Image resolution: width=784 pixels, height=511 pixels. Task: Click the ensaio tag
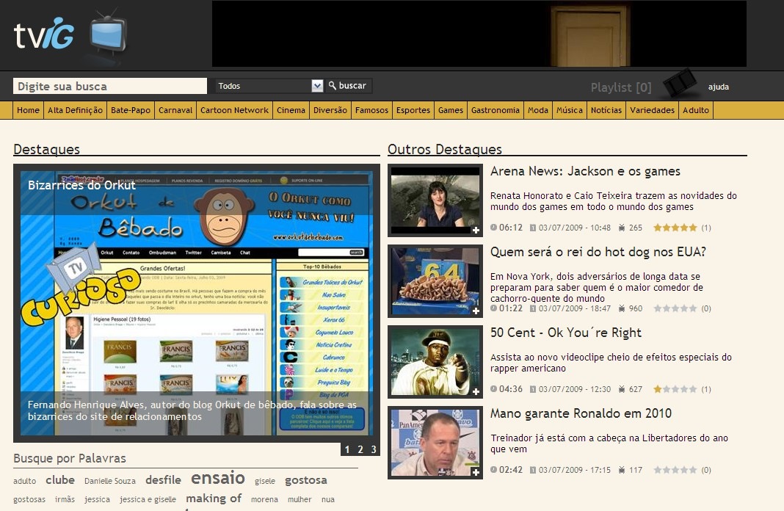pyautogui.click(x=218, y=478)
